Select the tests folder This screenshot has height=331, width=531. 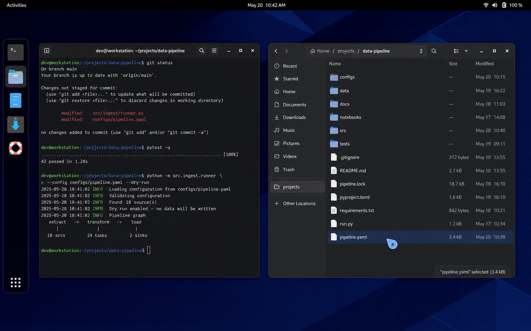420,144
